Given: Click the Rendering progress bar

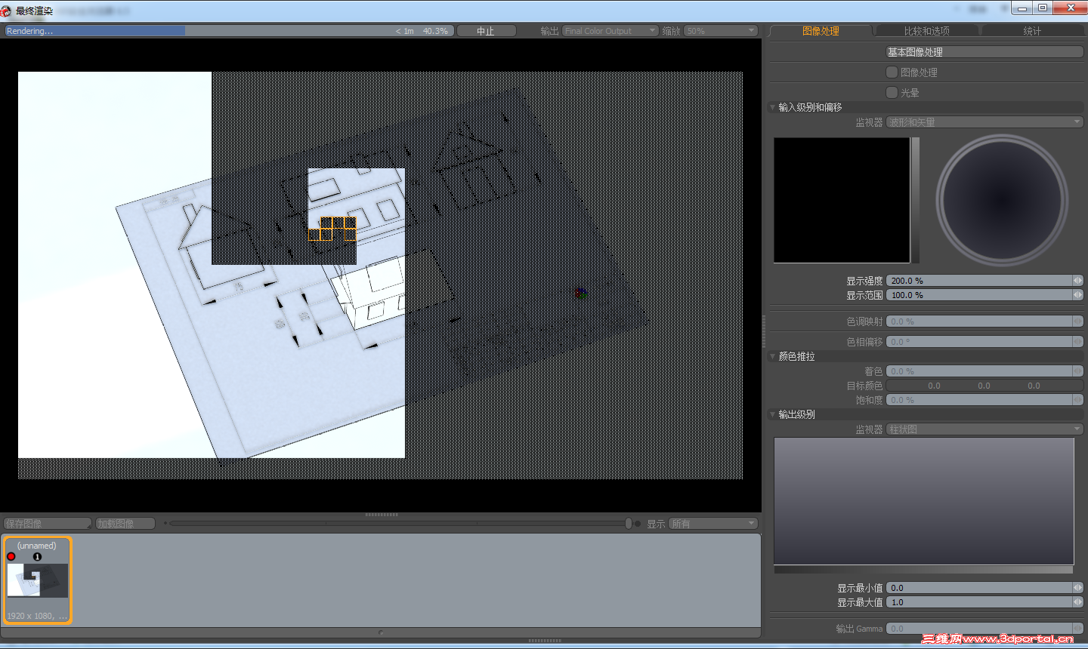Looking at the screenshot, I should click(x=229, y=31).
